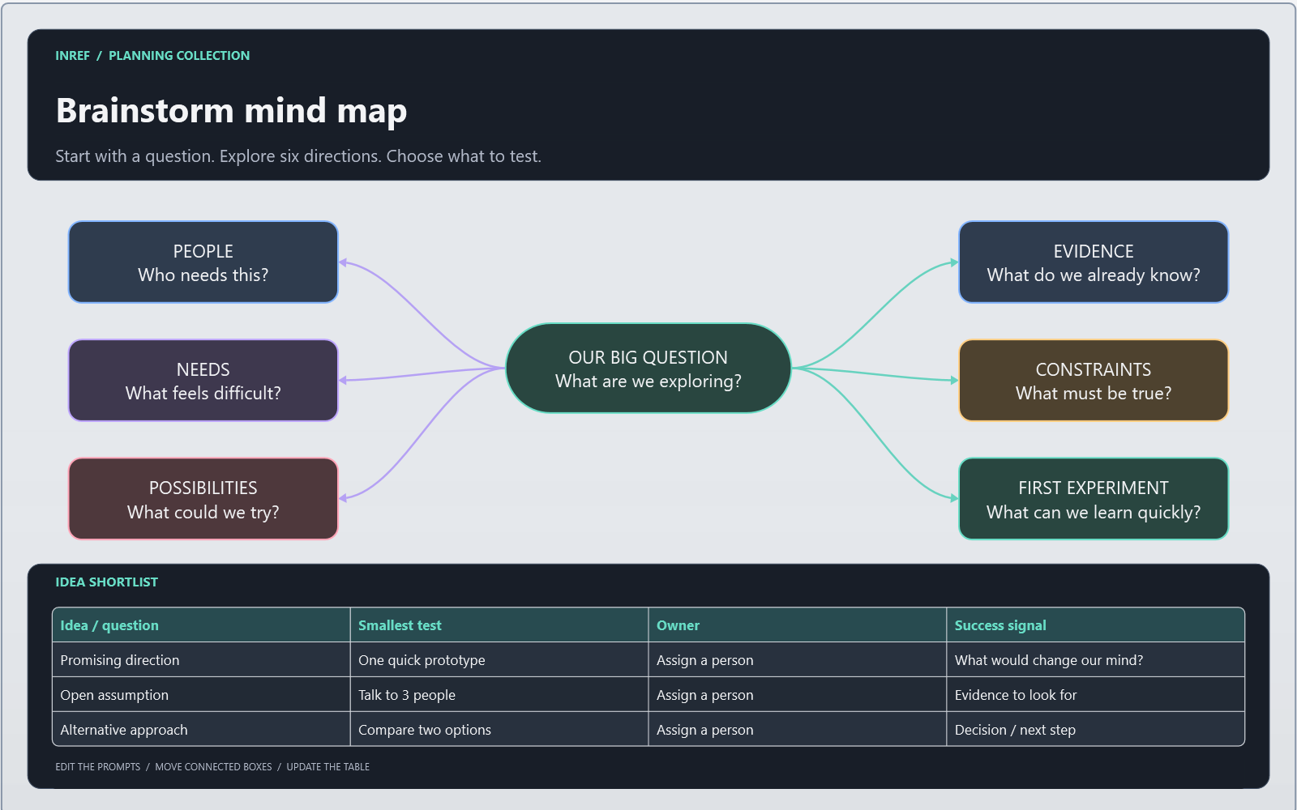
Task: Select the POSSIBILITIES 'What could we try?' box
Action: coord(203,499)
